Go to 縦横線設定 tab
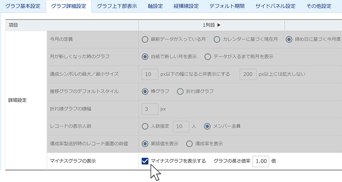Viewport: 342px width, 182px height. coord(186,6)
